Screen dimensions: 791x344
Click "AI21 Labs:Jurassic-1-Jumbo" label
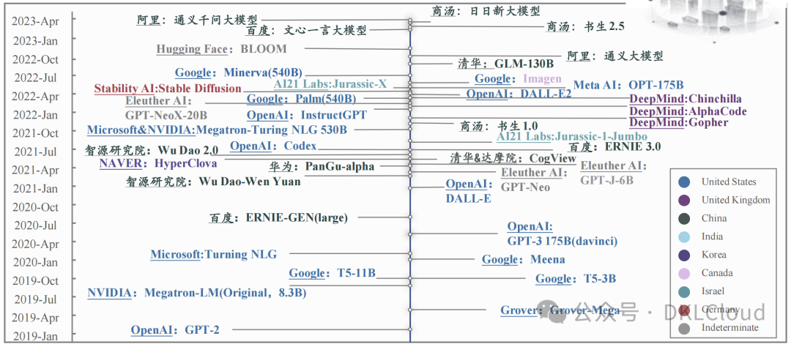coord(571,136)
